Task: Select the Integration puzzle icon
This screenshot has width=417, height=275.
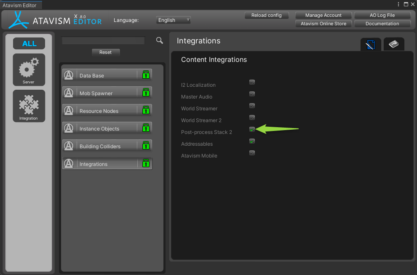Action: coord(29,106)
